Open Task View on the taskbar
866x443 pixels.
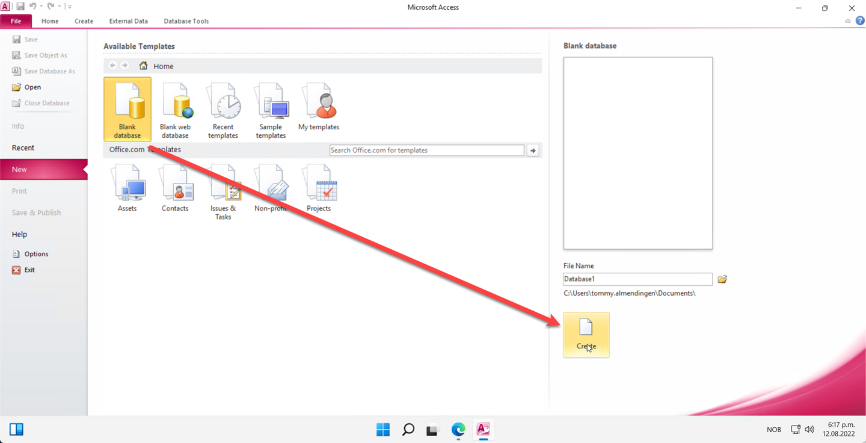(433, 429)
